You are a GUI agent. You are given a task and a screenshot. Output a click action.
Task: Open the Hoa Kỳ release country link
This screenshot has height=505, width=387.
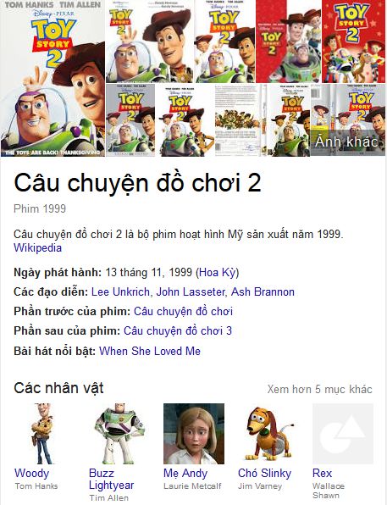[x=218, y=273]
